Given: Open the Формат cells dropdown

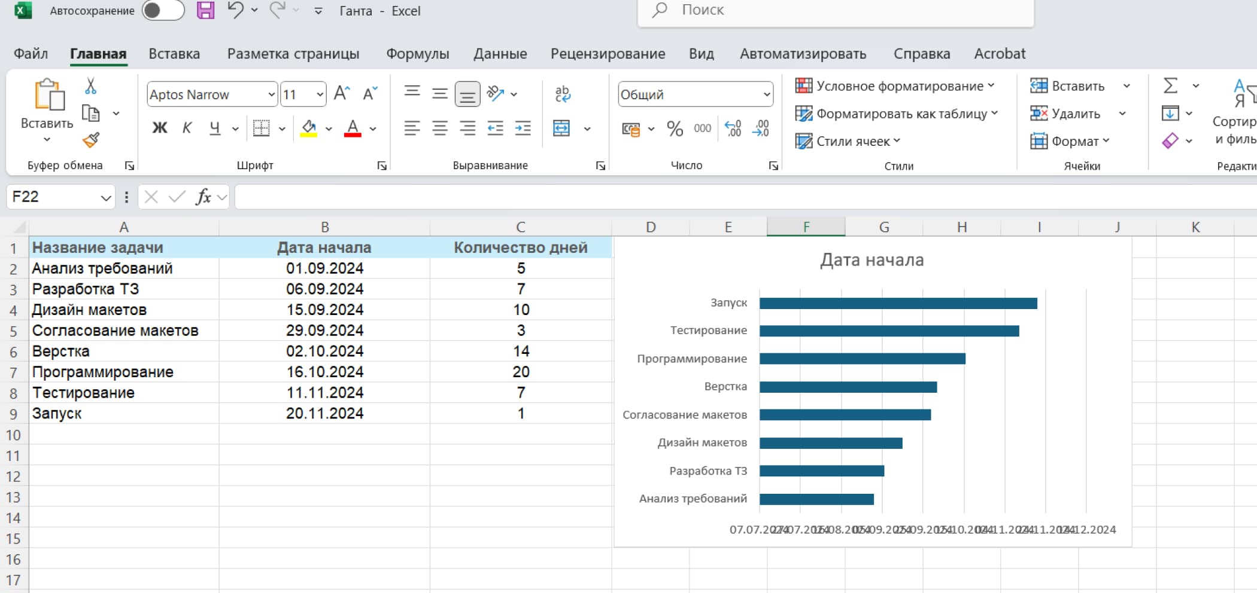Looking at the screenshot, I should coord(1070,141).
